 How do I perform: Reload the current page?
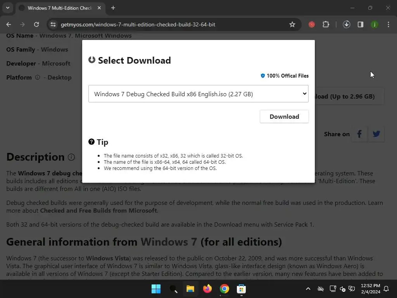[x=36, y=24]
